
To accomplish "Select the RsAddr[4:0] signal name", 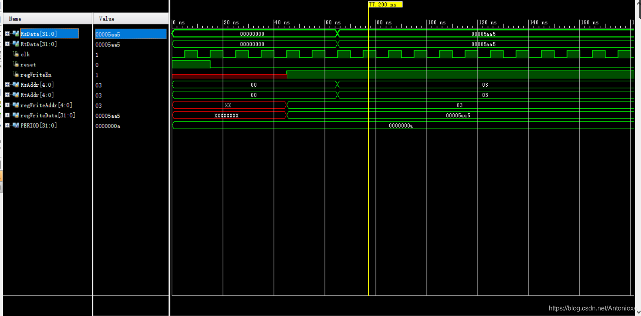I will point(37,85).
